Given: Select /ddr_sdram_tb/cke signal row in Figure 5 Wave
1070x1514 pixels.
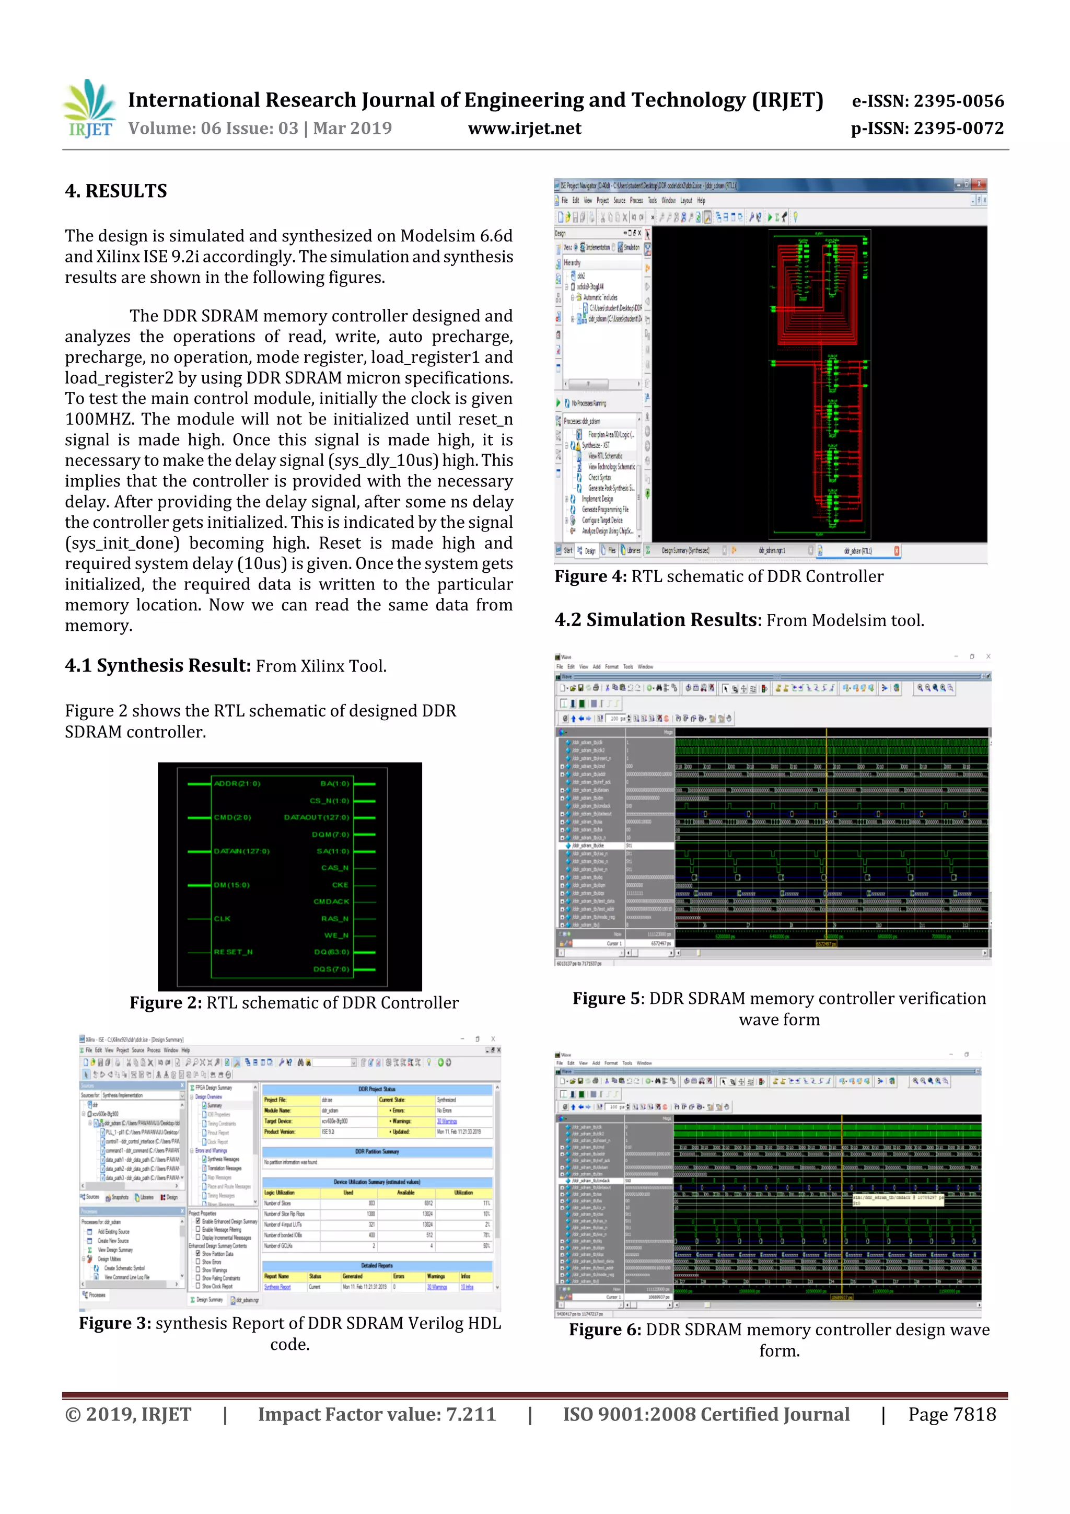Looking at the screenshot, I should tap(617, 846).
